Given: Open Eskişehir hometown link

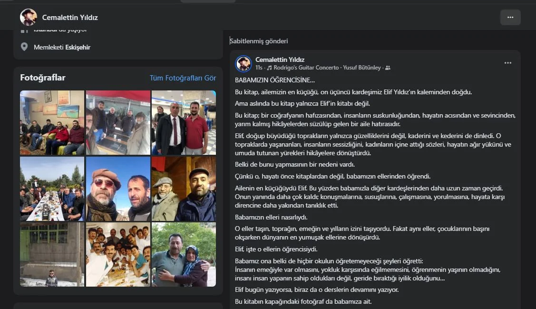Looking at the screenshot, I should click(x=78, y=47).
